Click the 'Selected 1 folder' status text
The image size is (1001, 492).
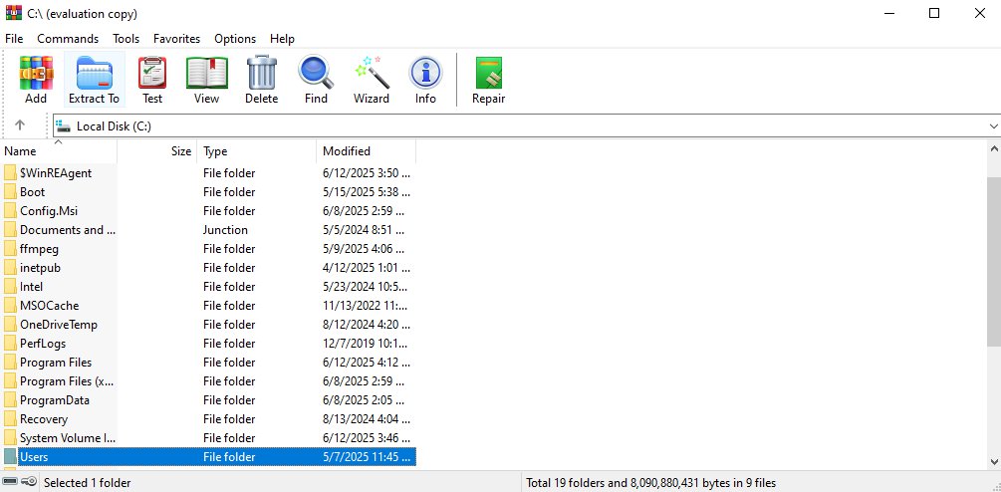(x=88, y=483)
